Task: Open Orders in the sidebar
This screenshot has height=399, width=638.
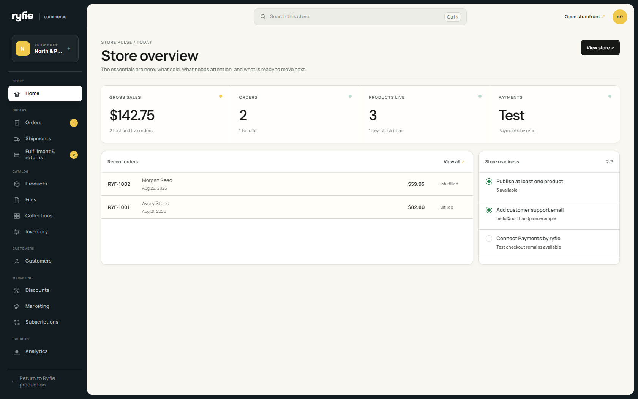Action: pyautogui.click(x=45, y=123)
